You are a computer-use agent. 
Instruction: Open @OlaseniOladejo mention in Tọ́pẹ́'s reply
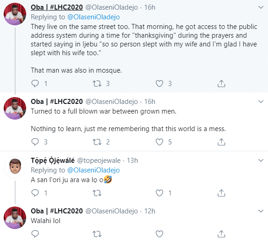(94, 170)
